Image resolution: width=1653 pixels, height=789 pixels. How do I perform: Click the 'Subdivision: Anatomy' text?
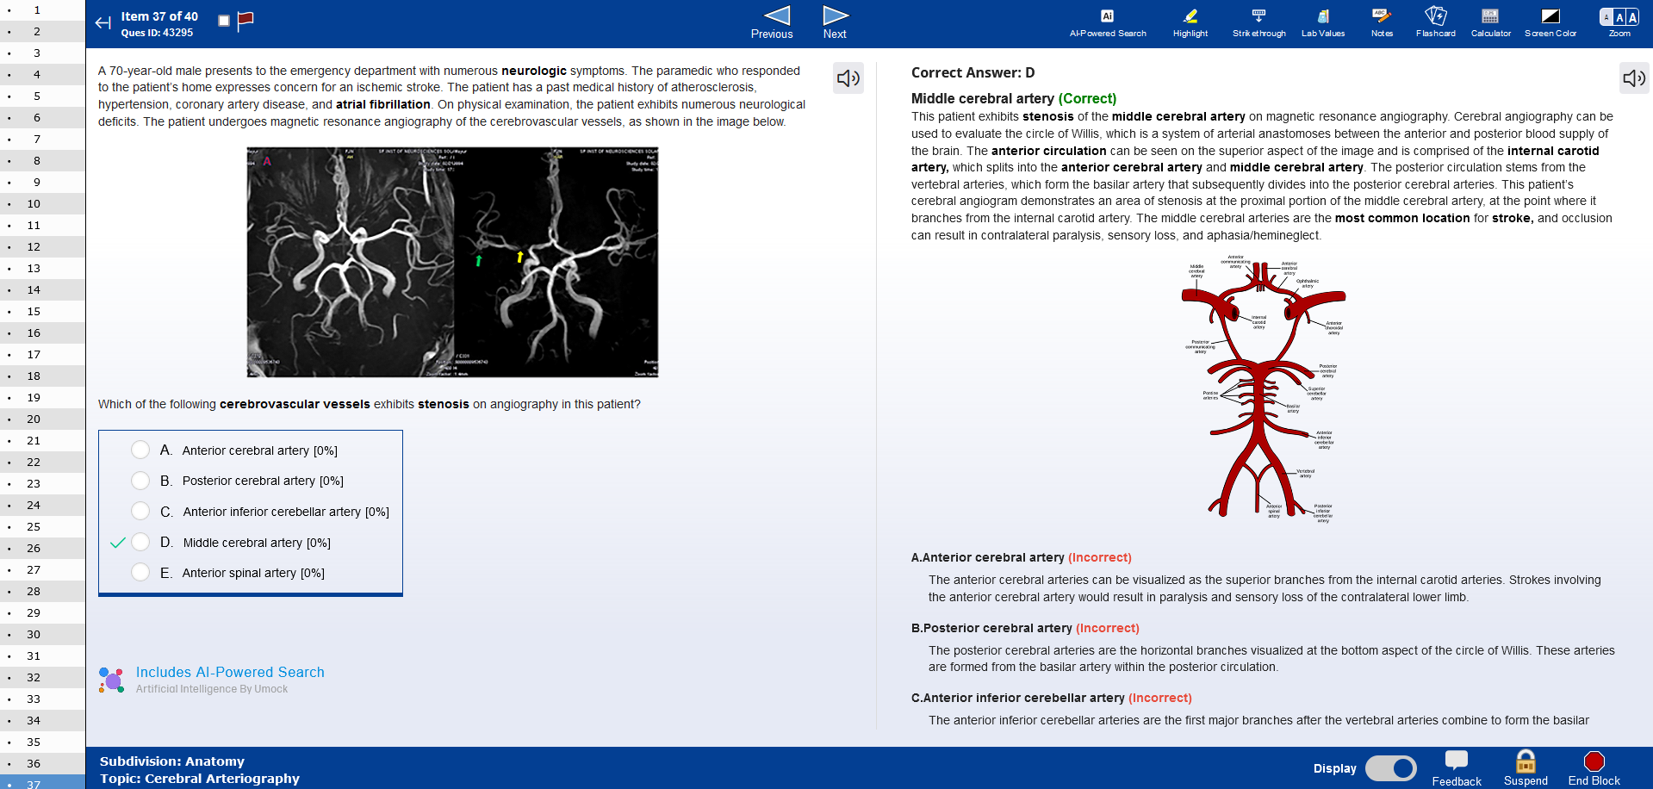pyautogui.click(x=172, y=761)
